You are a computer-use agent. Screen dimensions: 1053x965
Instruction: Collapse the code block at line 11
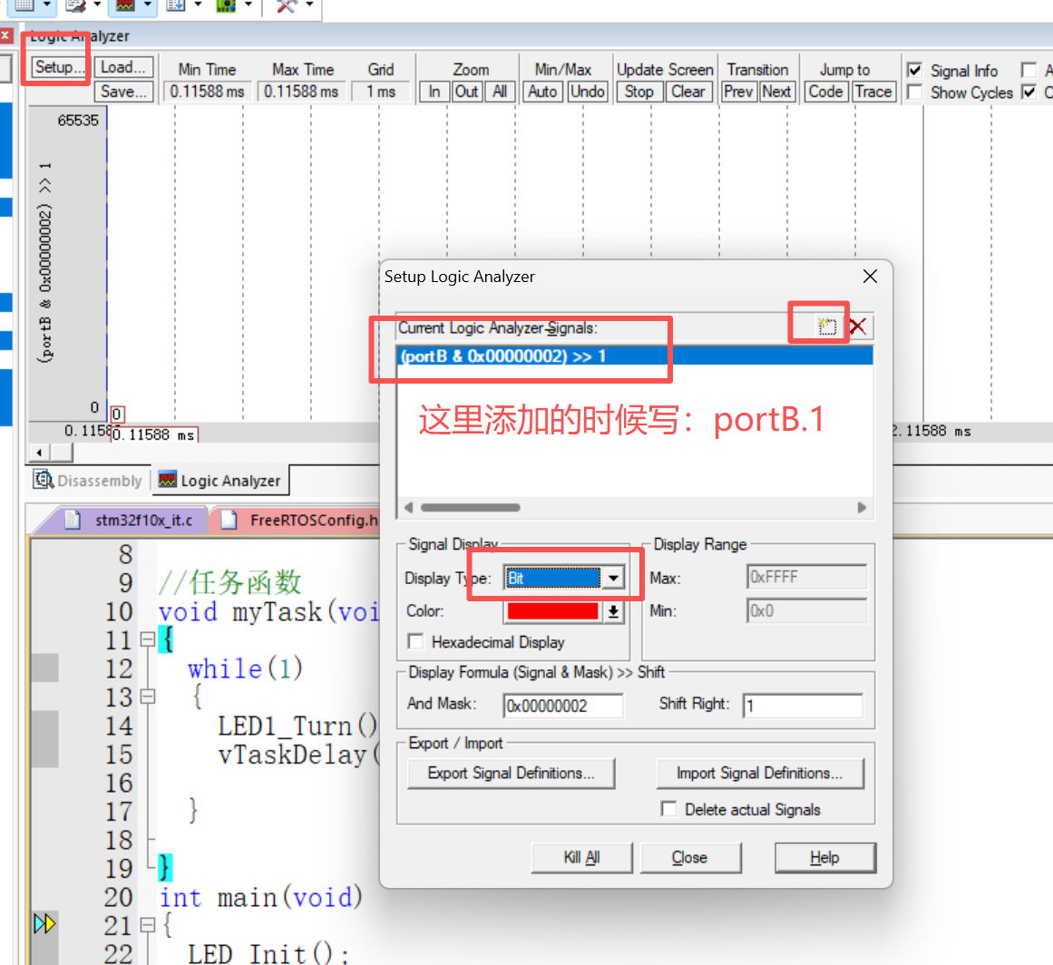coord(147,640)
